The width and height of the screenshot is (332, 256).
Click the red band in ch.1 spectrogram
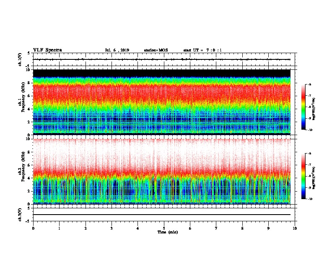(161, 92)
